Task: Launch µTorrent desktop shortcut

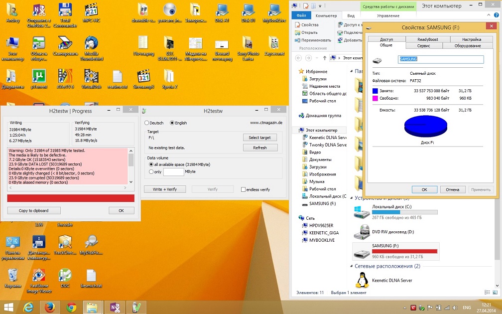Action: click(39, 79)
